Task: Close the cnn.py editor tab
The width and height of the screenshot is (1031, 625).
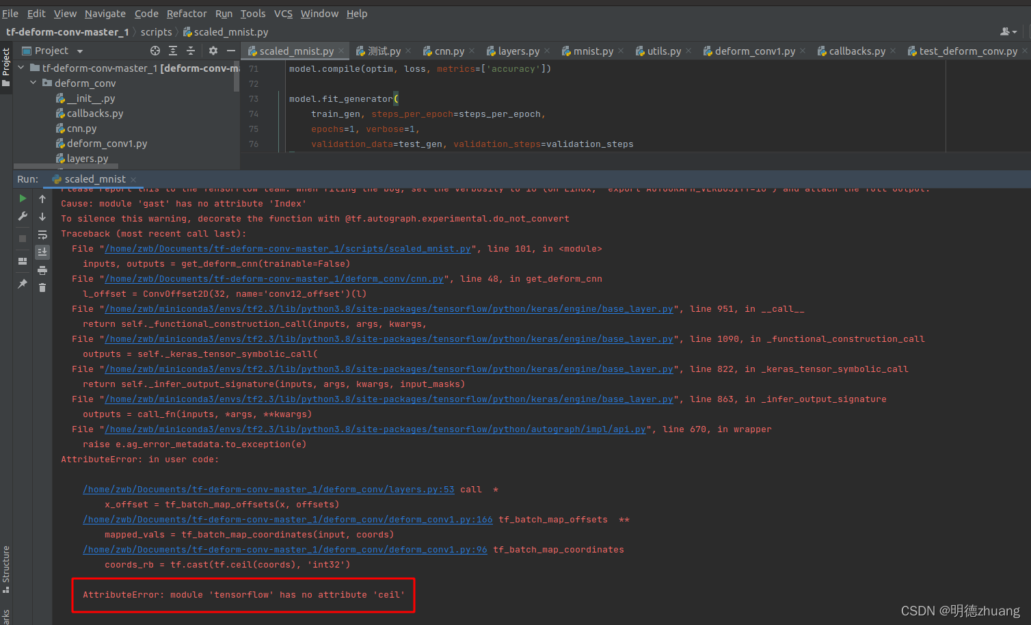Action: tap(472, 51)
